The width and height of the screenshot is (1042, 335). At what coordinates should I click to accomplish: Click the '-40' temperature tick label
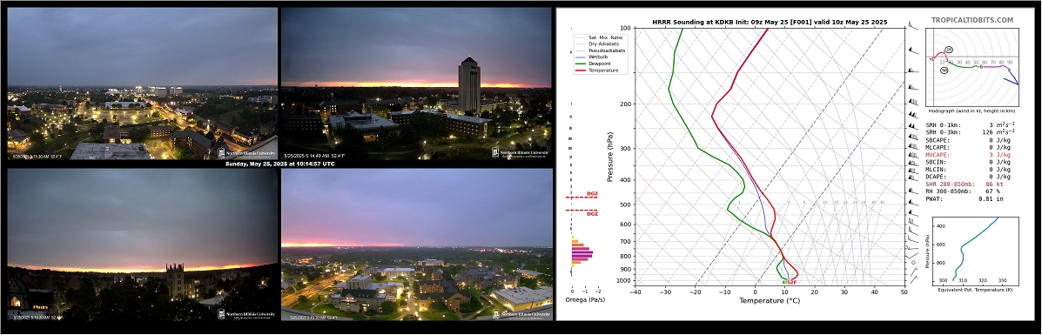635,291
